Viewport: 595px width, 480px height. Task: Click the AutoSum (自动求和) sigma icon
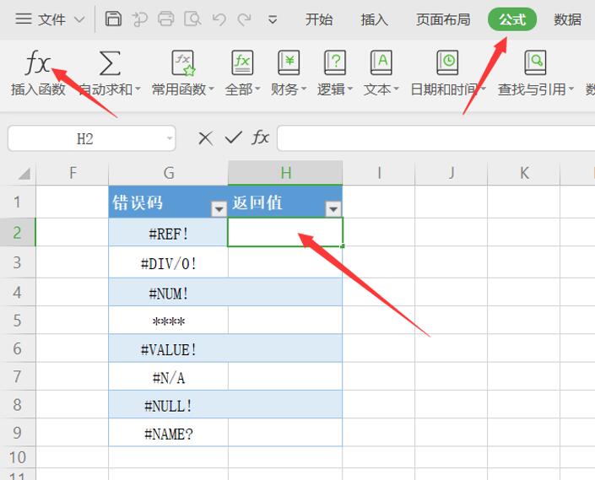coord(110,63)
